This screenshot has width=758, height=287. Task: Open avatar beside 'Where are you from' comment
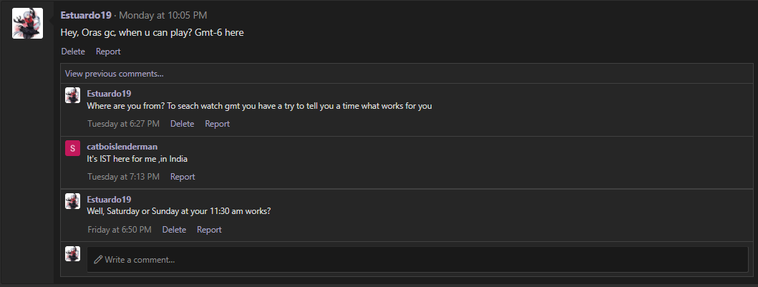pyautogui.click(x=72, y=95)
